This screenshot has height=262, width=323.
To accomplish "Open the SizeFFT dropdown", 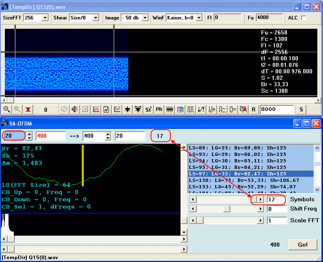I will (x=45, y=18).
